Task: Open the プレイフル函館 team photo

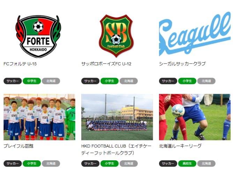Action: pyautogui.click(x=39, y=117)
